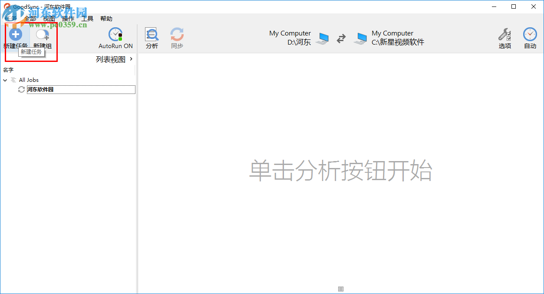This screenshot has width=544, height=294.
Task: Click the 分析 (Analyze) magnifier icon
Action: click(152, 35)
